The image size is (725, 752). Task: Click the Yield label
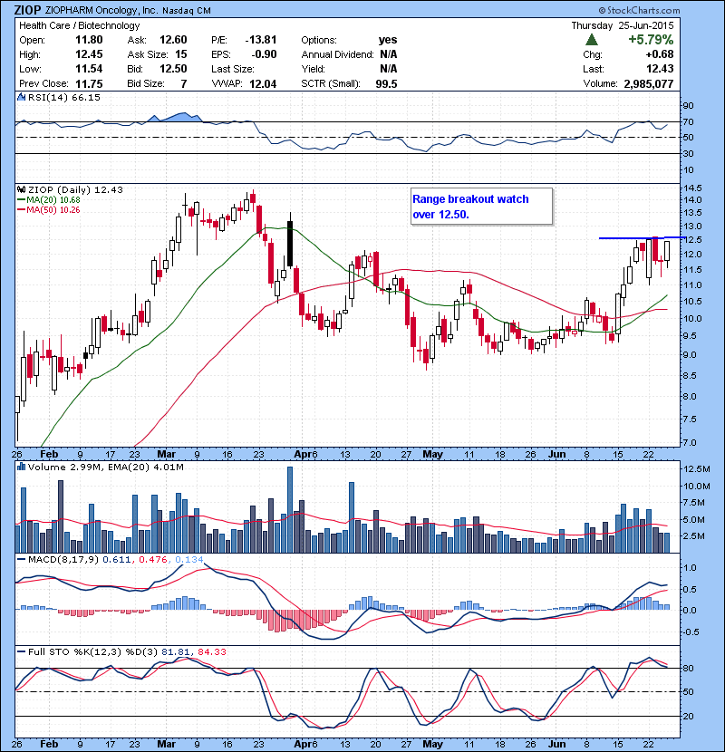(x=314, y=69)
